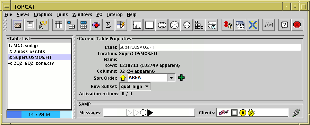The height and width of the screenshot is (125, 310).
Task: Click the yellow circle SAMP client icon
Action: click(243, 113)
